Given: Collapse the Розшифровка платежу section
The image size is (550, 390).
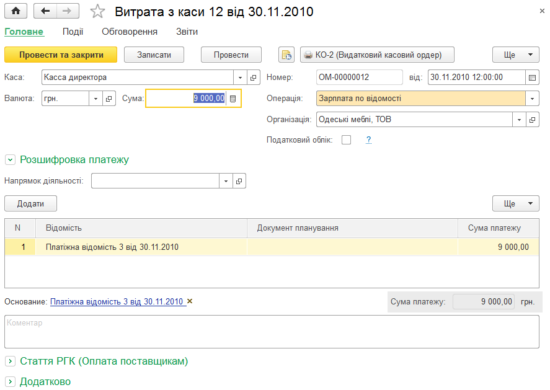Looking at the screenshot, I should (x=10, y=160).
